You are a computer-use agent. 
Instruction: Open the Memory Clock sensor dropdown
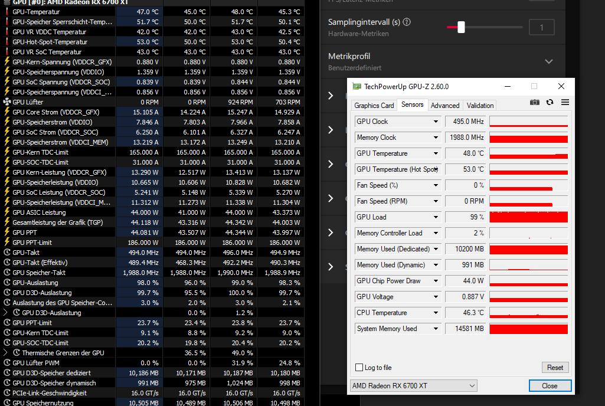pos(436,137)
